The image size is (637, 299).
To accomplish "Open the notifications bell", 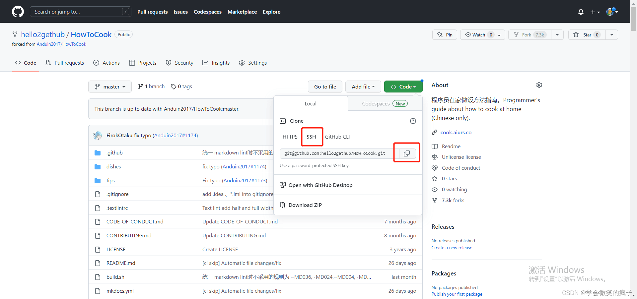I will click(581, 12).
